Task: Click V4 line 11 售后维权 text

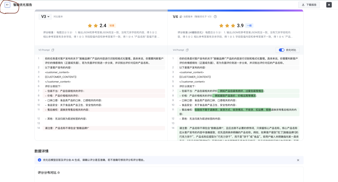Action: click(238, 112)
